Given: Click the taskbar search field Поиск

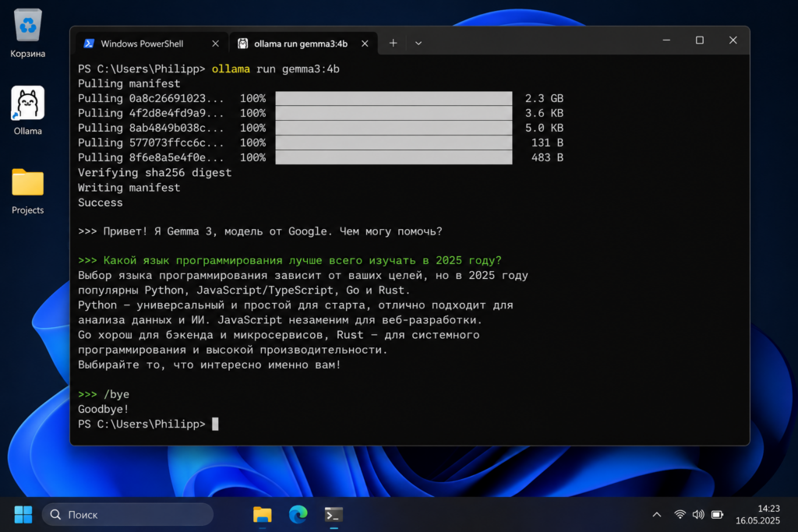Looking at the screenshot, I should [128, 515].
